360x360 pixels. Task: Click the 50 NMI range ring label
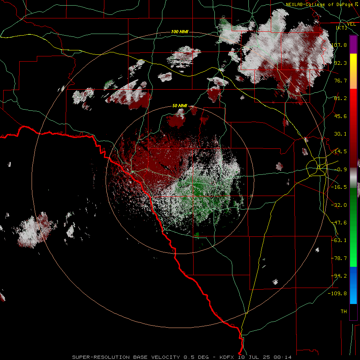(180, 106)
